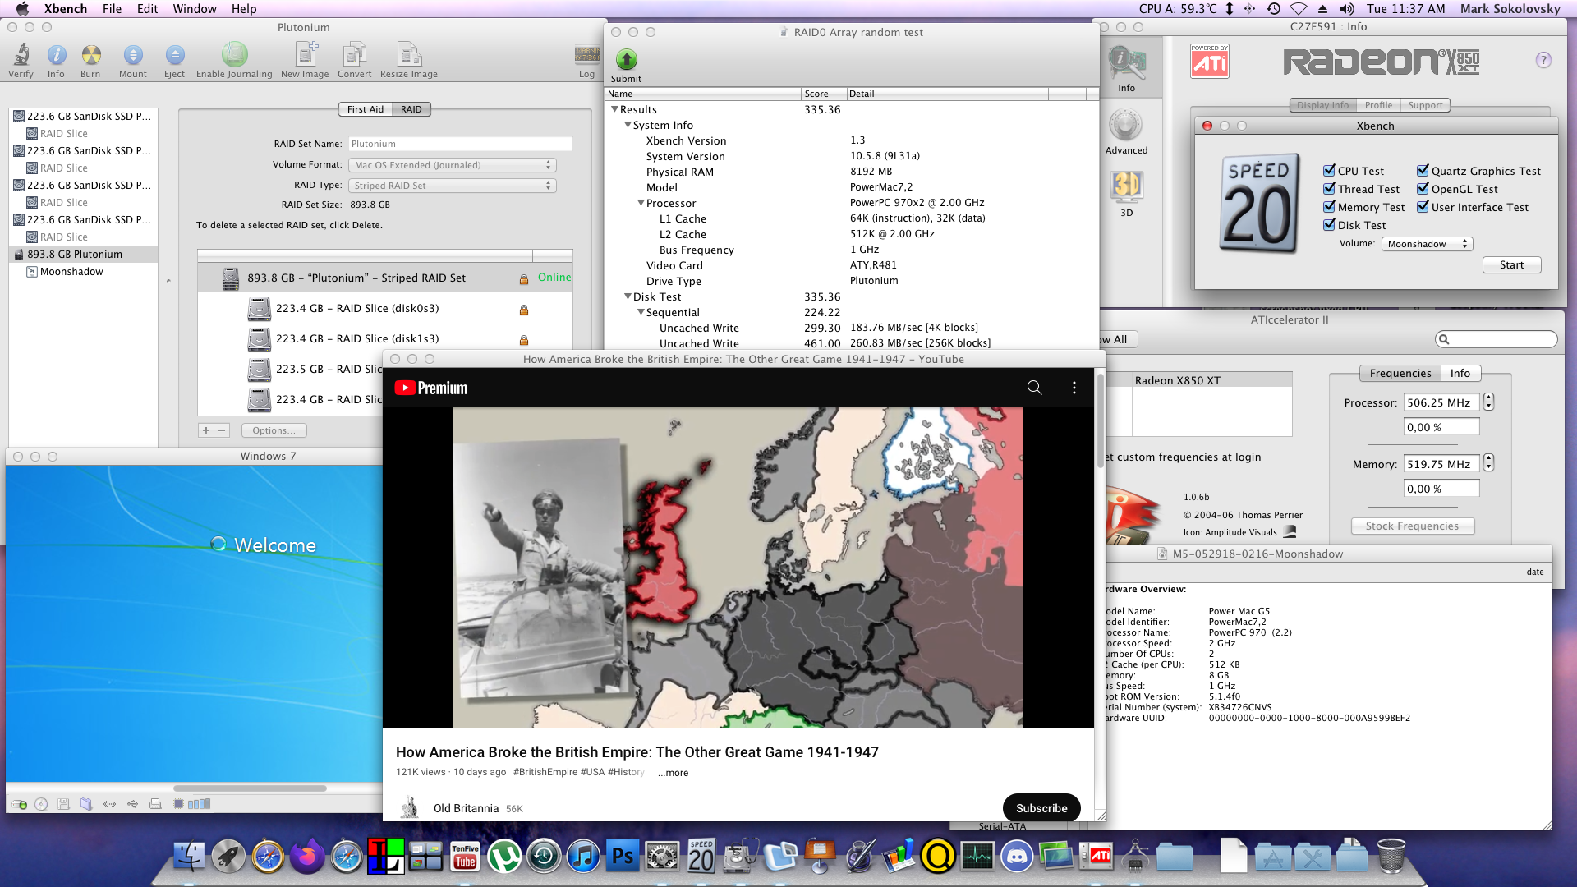This screenshot has height=887, width=1577.
Task: Toggle the CPU Test checkbox
Action: [1329, 171]
